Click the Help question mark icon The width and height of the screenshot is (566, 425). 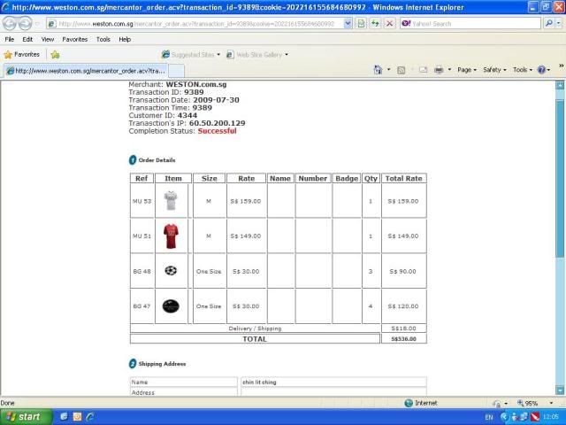tap(541, 70)
